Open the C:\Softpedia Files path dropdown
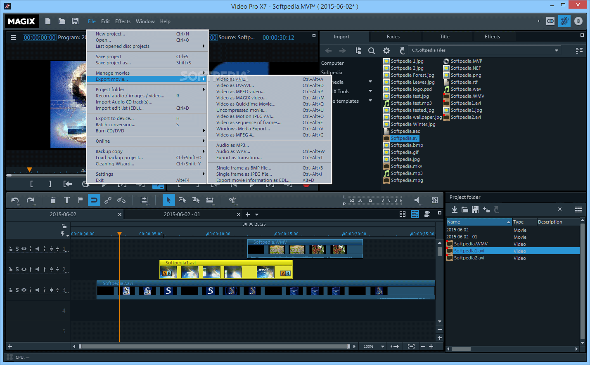This screenshot has height=365, width=590. (557, 50)
